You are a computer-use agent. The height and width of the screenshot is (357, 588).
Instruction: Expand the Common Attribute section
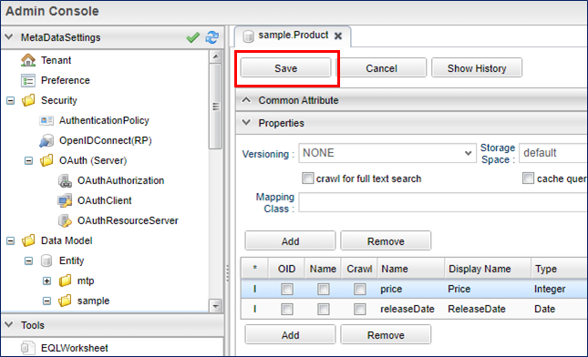click(x=246, y=100)
